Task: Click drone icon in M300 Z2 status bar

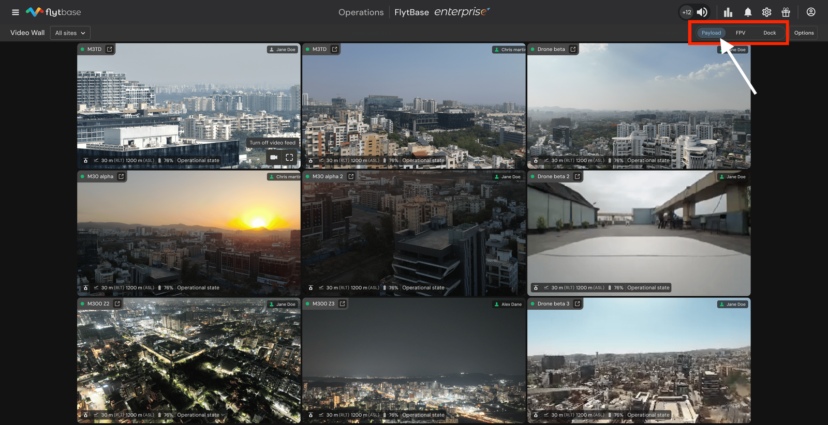Action: coord(86,415)
